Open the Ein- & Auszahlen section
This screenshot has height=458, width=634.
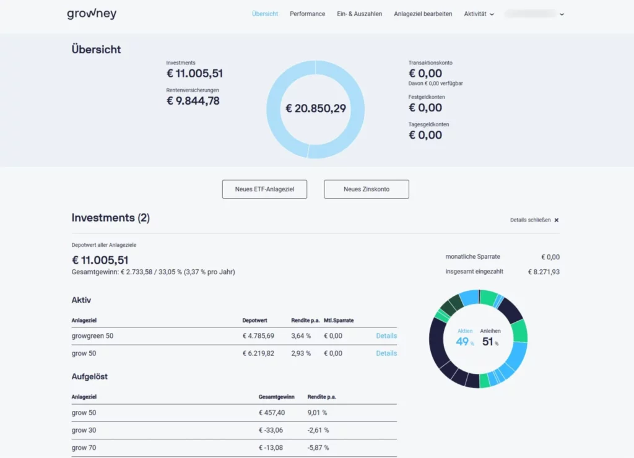coord(359,14)
